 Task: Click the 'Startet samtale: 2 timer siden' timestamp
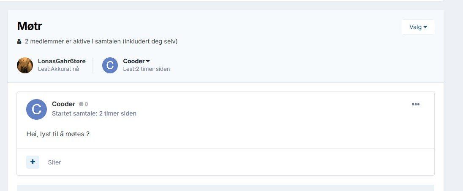[94, 113]
